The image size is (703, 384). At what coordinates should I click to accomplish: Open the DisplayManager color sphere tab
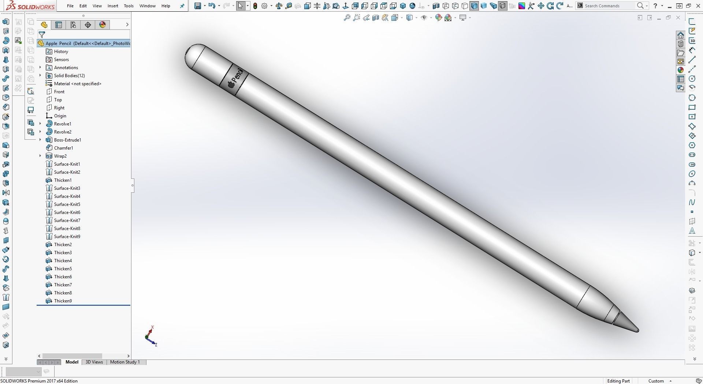click(x=103, y=25)
